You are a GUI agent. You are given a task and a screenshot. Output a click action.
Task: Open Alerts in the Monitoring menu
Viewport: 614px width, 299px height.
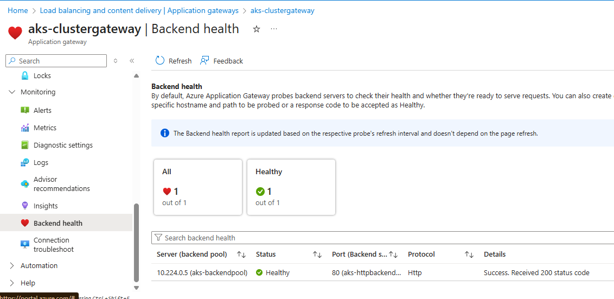coord(42,111)
